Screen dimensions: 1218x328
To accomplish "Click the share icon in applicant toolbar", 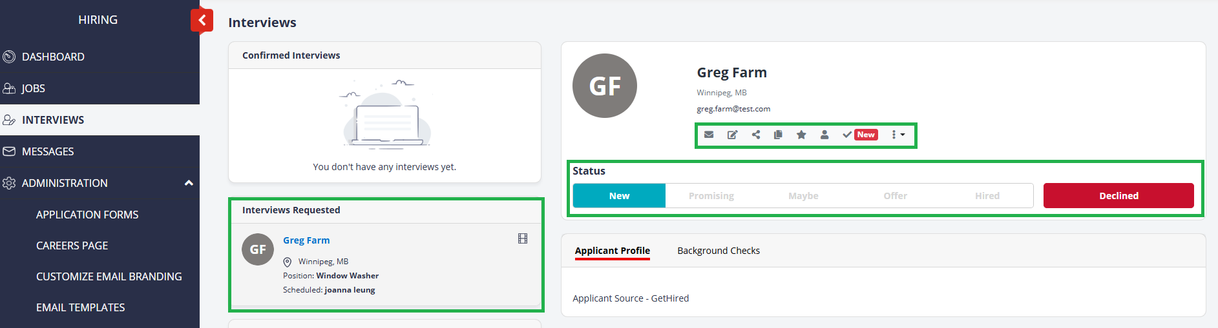I will point(756,135).
